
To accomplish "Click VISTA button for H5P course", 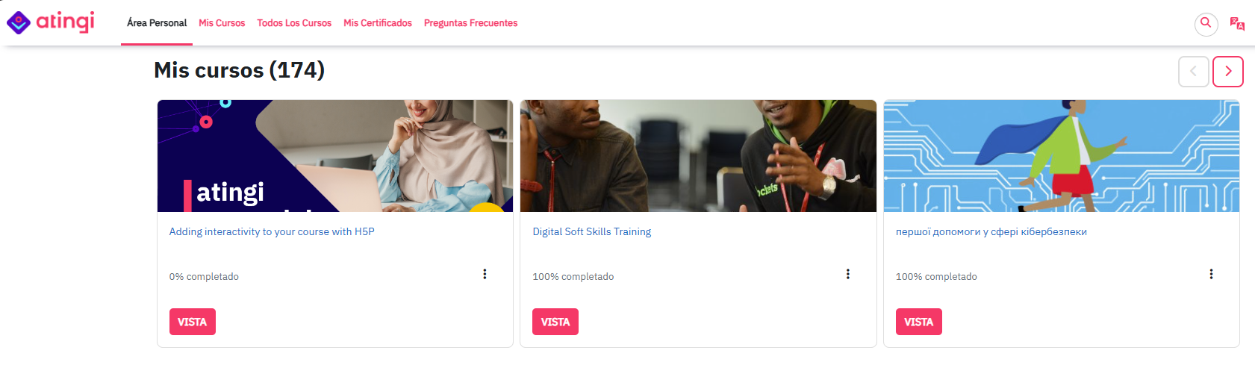I will (x=193, y=322).
